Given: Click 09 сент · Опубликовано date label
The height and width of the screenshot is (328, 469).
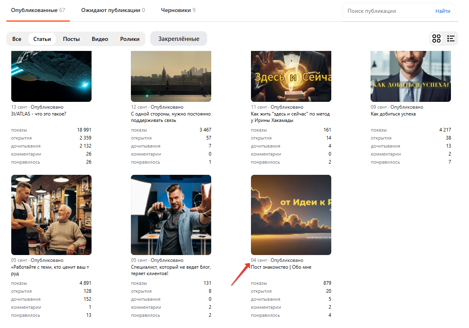Looking at the screenshot, I should (x=397, y=107).
